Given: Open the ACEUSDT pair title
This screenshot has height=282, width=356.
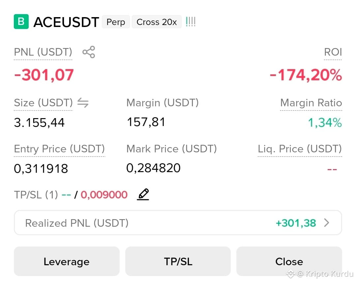Looking at the screenshot, I should [66, 22].
